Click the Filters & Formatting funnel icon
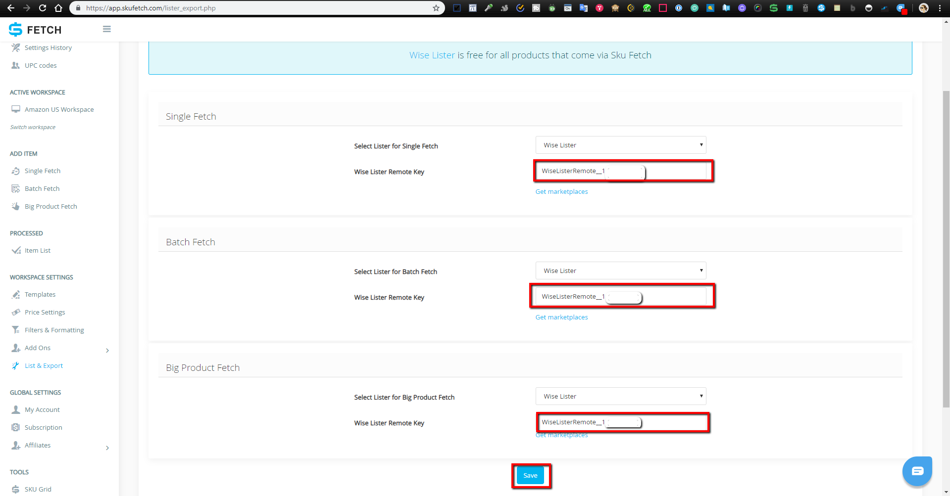The image size is (950, 496). click(16, 330)
